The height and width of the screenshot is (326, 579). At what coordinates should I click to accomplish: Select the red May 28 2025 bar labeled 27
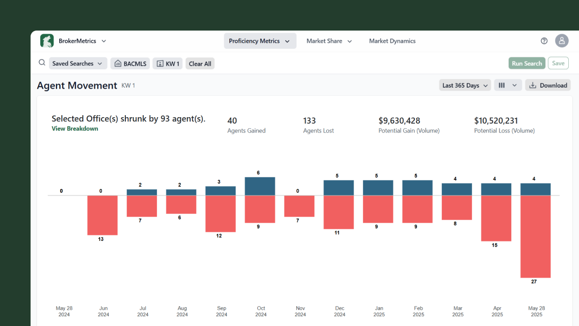pos(536,237)
